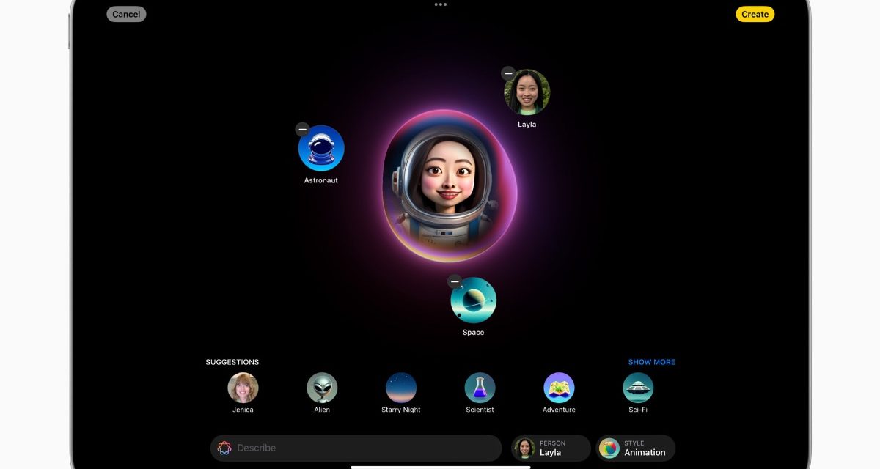The width and height of the screenshot is (880, 469).
Task: Choose the Starry Night suggestion
Action: 401,388
